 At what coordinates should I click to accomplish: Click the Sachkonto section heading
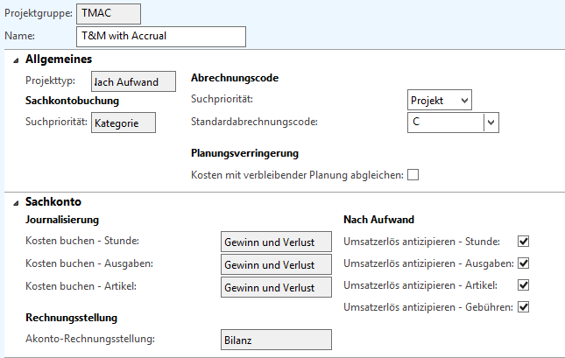point(53,202)
